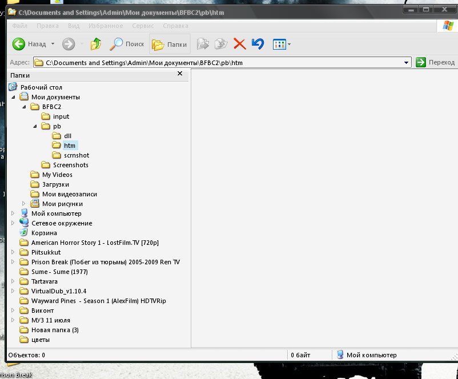Open the Файл menu

pos(20,26)
